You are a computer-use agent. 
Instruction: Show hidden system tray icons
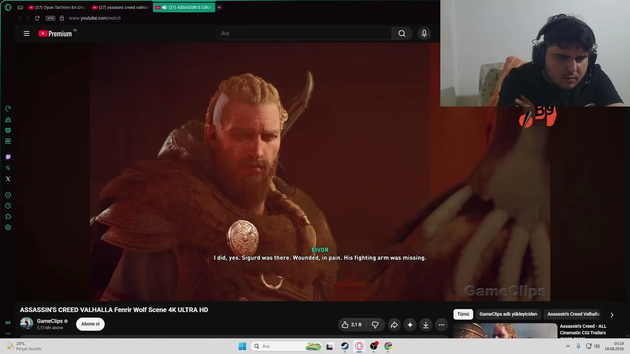pyautogui.click(x=568, y=346)
